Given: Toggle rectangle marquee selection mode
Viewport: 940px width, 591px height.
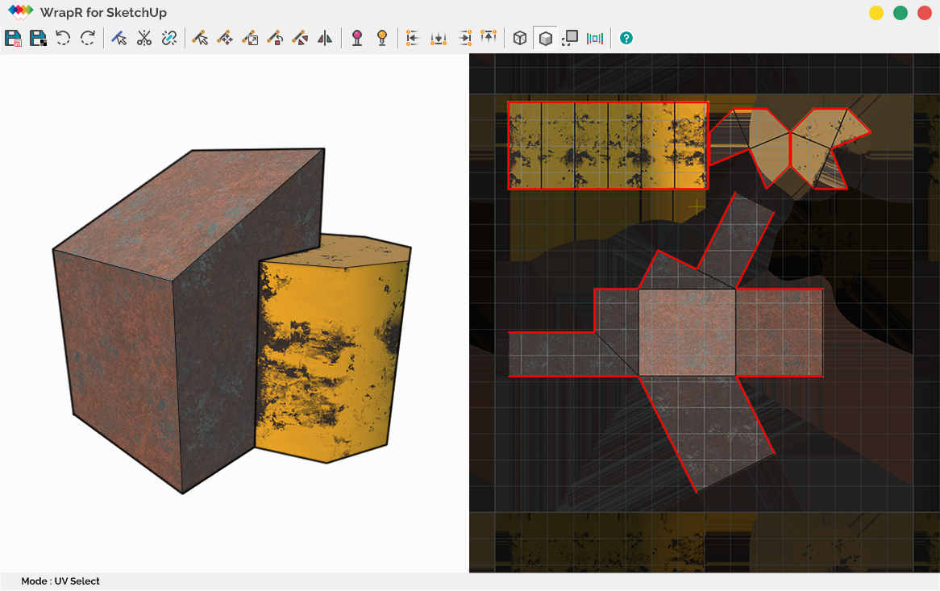Looking at the screenshot, I should tap(570, 37).
